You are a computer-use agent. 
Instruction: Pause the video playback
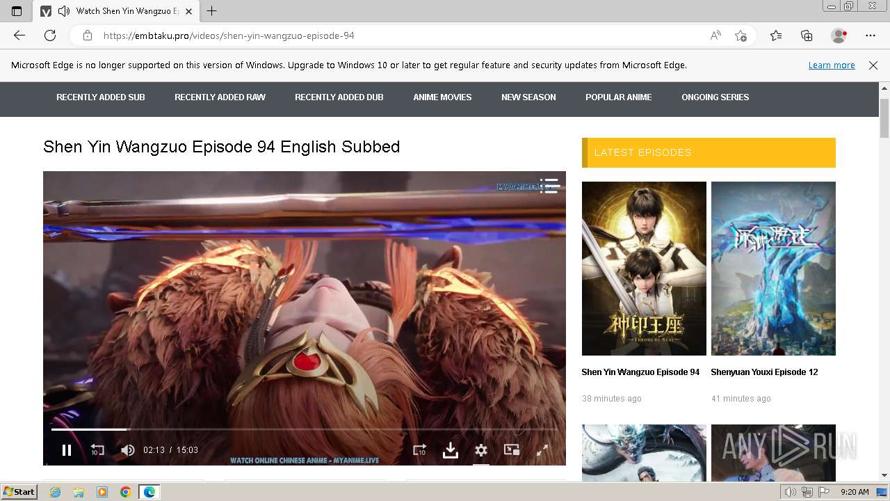click(x=67, y=450)
